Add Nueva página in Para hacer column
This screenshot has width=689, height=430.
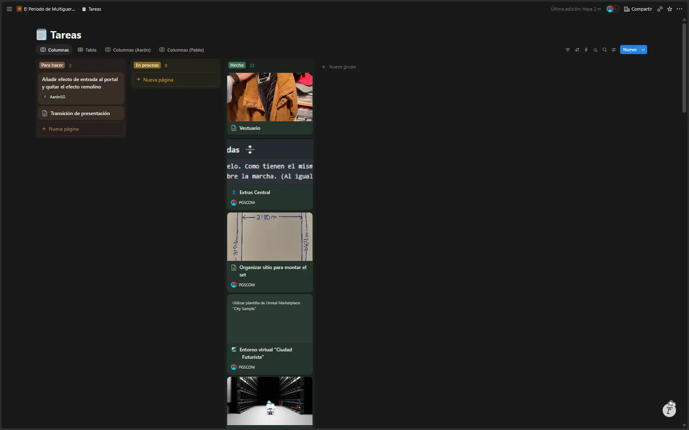pyautogui.click(x=81, y=129)
